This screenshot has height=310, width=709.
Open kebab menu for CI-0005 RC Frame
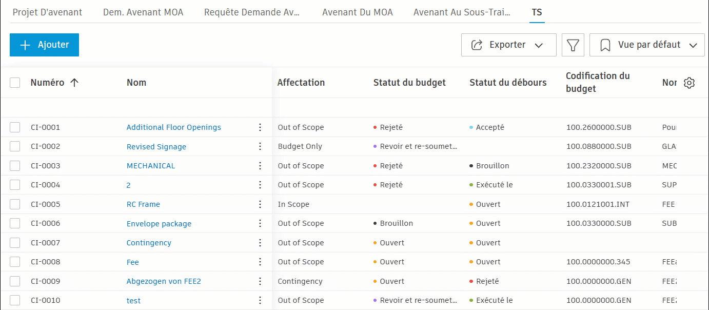(x=260, y=204)
